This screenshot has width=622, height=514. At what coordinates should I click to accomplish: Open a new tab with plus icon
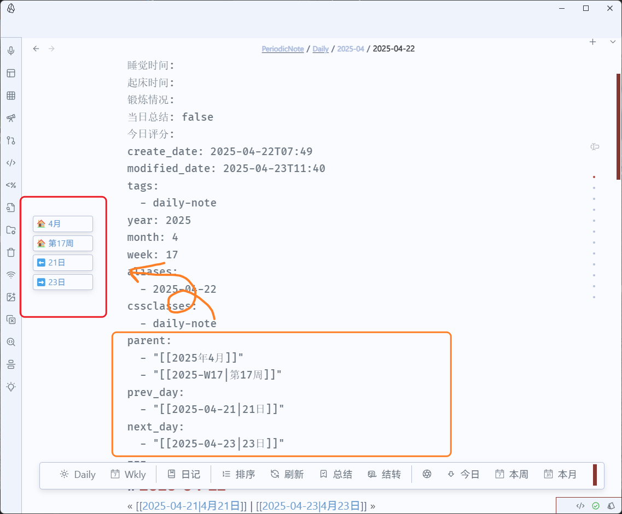coord(592,42)
